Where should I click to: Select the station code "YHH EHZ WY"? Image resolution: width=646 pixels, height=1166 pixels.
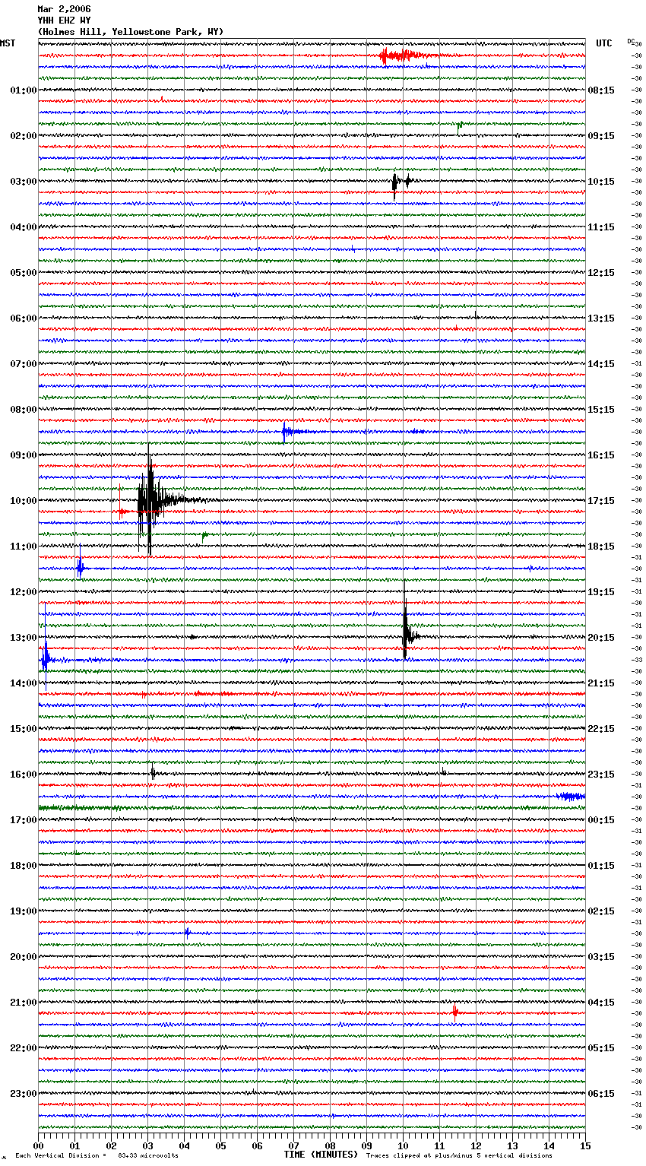[64, 21]
